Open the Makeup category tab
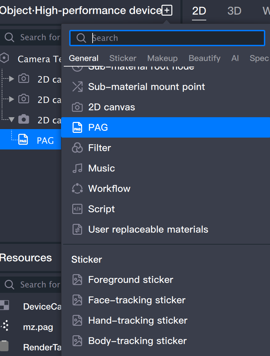The width and height of the screenshot is (270, 356). [162, 58]
